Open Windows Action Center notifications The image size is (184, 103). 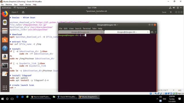coord(179,99)
